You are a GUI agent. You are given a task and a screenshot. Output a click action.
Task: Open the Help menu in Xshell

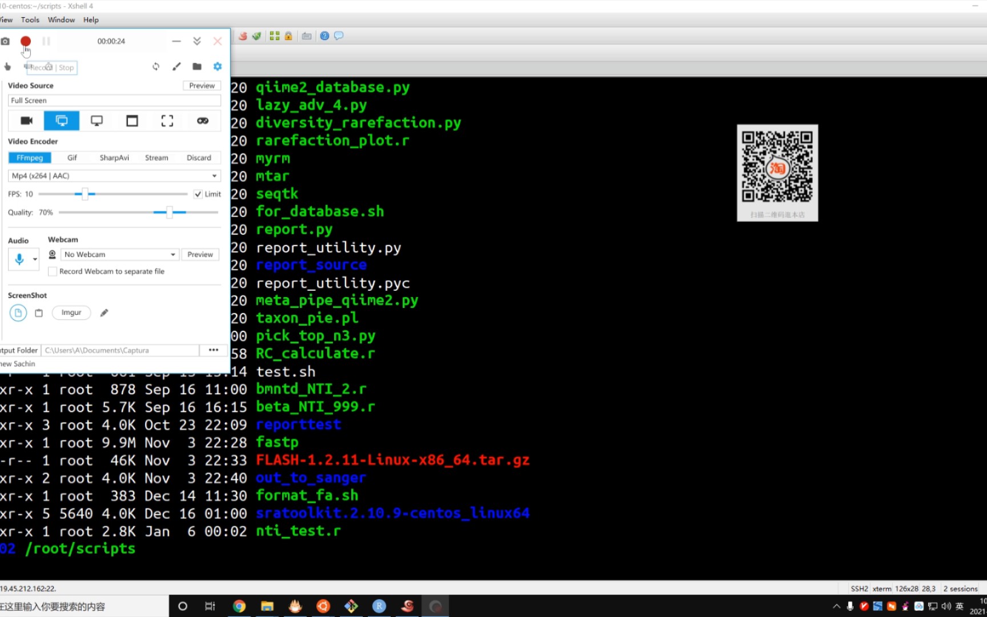tap(91, 19)
